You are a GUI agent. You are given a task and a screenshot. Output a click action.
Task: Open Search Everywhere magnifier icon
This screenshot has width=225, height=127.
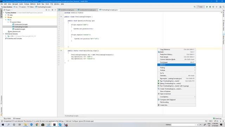pos(224,7)
